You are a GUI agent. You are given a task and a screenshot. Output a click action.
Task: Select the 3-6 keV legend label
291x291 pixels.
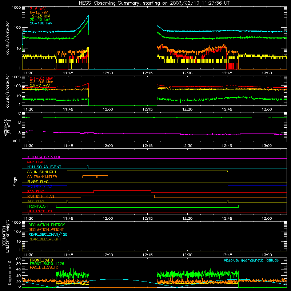pyautogui.click(x=37, y=9)
